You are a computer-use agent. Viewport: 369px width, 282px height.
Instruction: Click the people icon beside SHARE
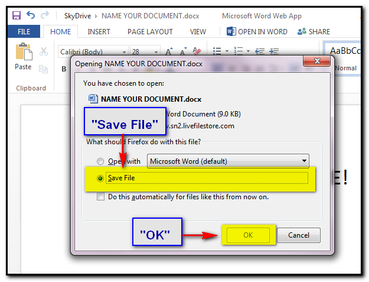(302, 31)
